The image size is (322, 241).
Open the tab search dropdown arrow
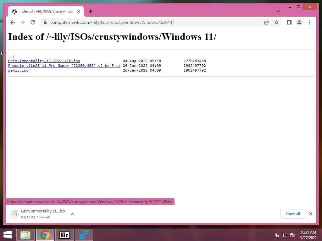278,11
